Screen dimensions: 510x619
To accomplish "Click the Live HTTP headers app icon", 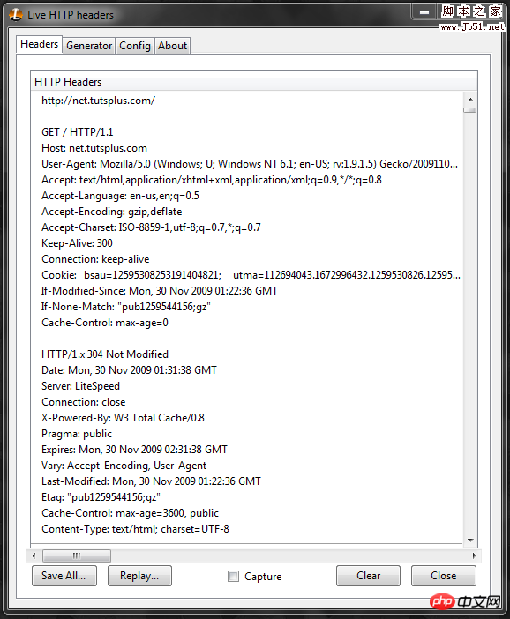I will pyautogui.click(x=15, y=15).
